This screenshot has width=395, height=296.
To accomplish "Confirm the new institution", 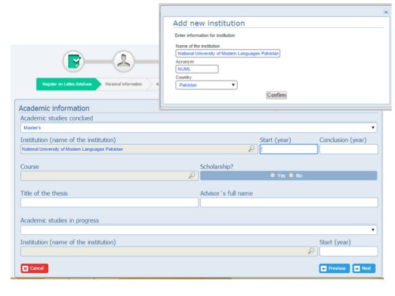I will click(276, 95).
